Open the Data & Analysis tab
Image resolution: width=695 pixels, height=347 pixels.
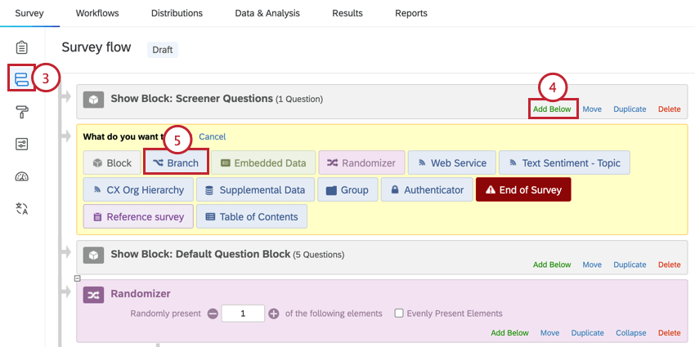coord(267,13)
